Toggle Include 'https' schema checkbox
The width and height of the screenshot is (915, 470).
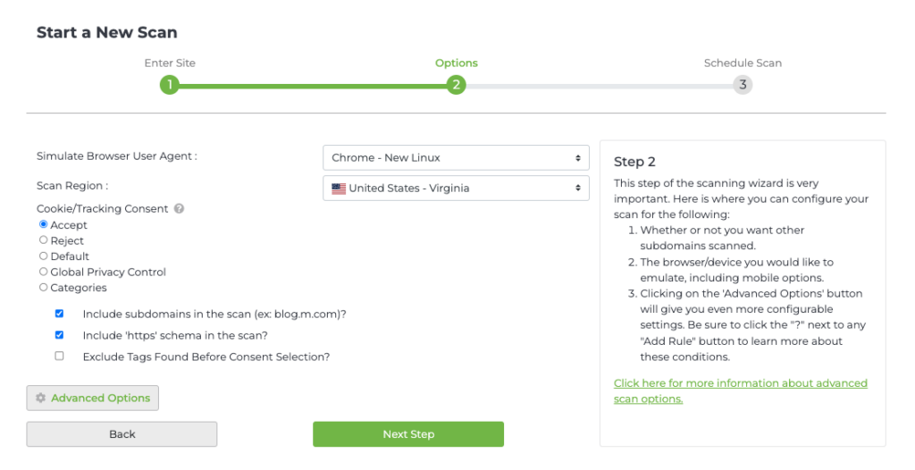pos(60,336)
